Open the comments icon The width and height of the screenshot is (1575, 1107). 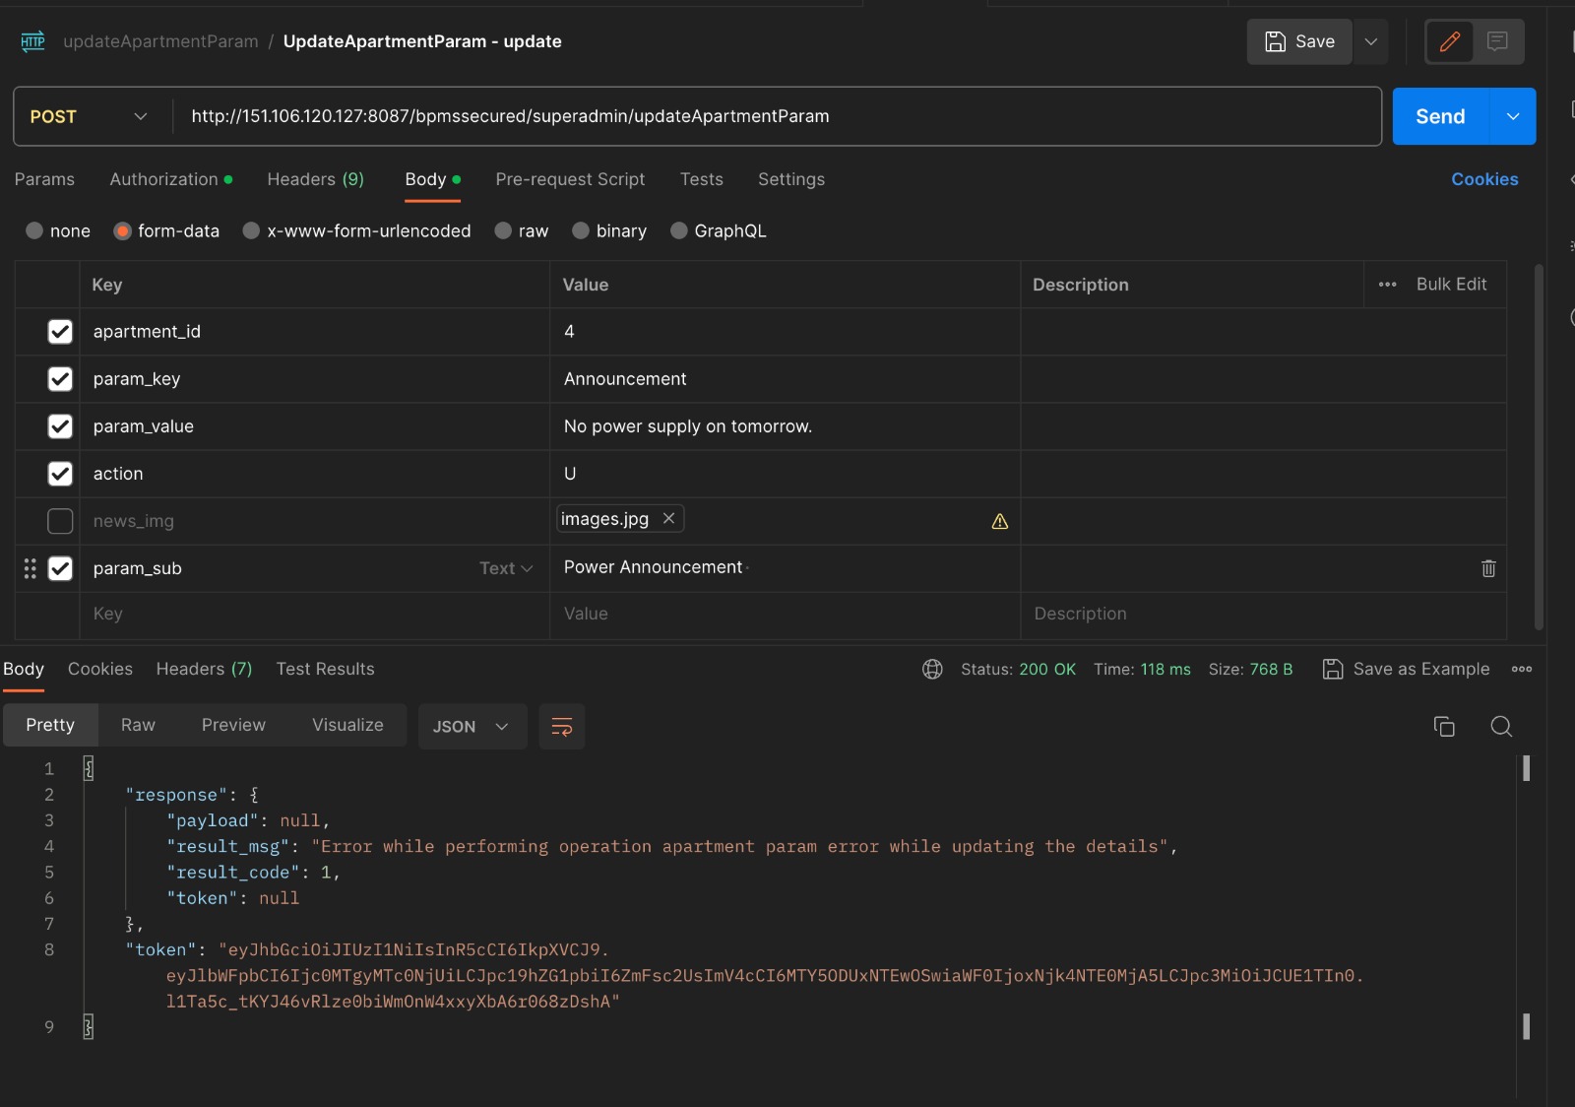pos(1497,41)
